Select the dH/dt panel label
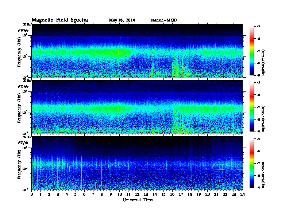 click(x=23, y=30)
